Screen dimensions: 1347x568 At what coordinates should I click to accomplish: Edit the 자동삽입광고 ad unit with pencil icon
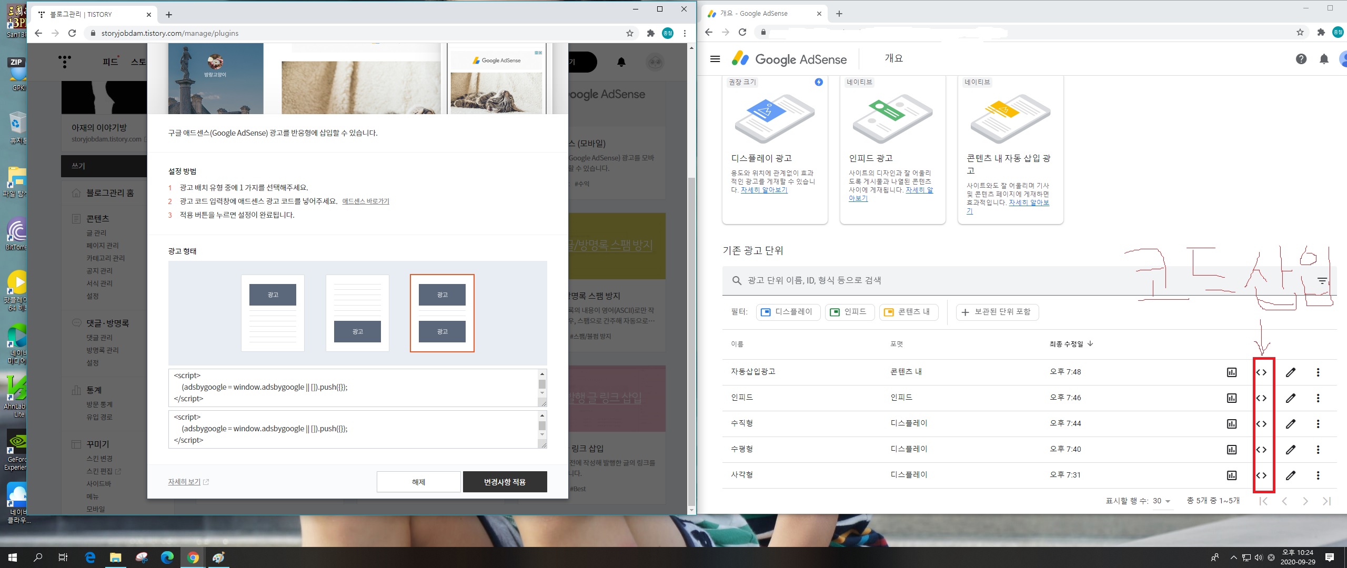pos(1291,372)
